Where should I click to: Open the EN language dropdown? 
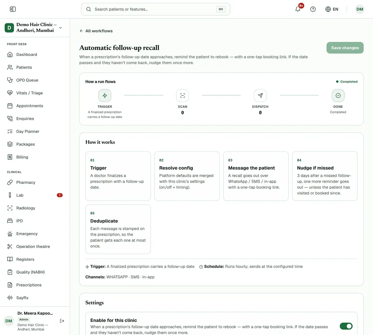(x=332, y=9)
